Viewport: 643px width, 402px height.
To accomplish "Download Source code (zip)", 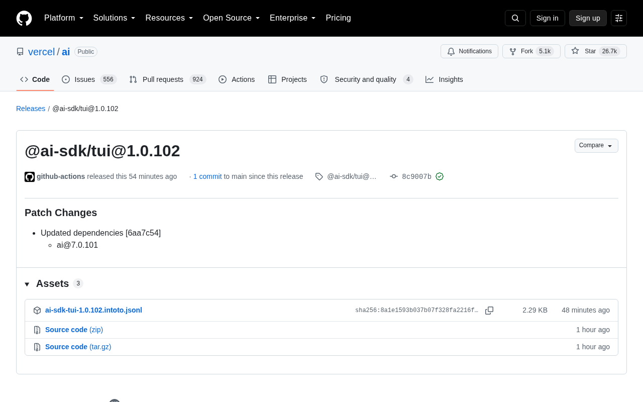I will point(74,330).
